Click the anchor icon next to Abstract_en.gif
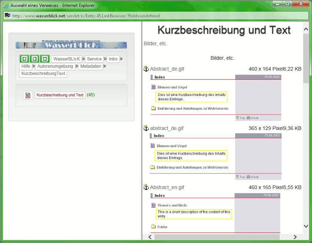The width and height of the screenshot is (312, 243). 146,187
